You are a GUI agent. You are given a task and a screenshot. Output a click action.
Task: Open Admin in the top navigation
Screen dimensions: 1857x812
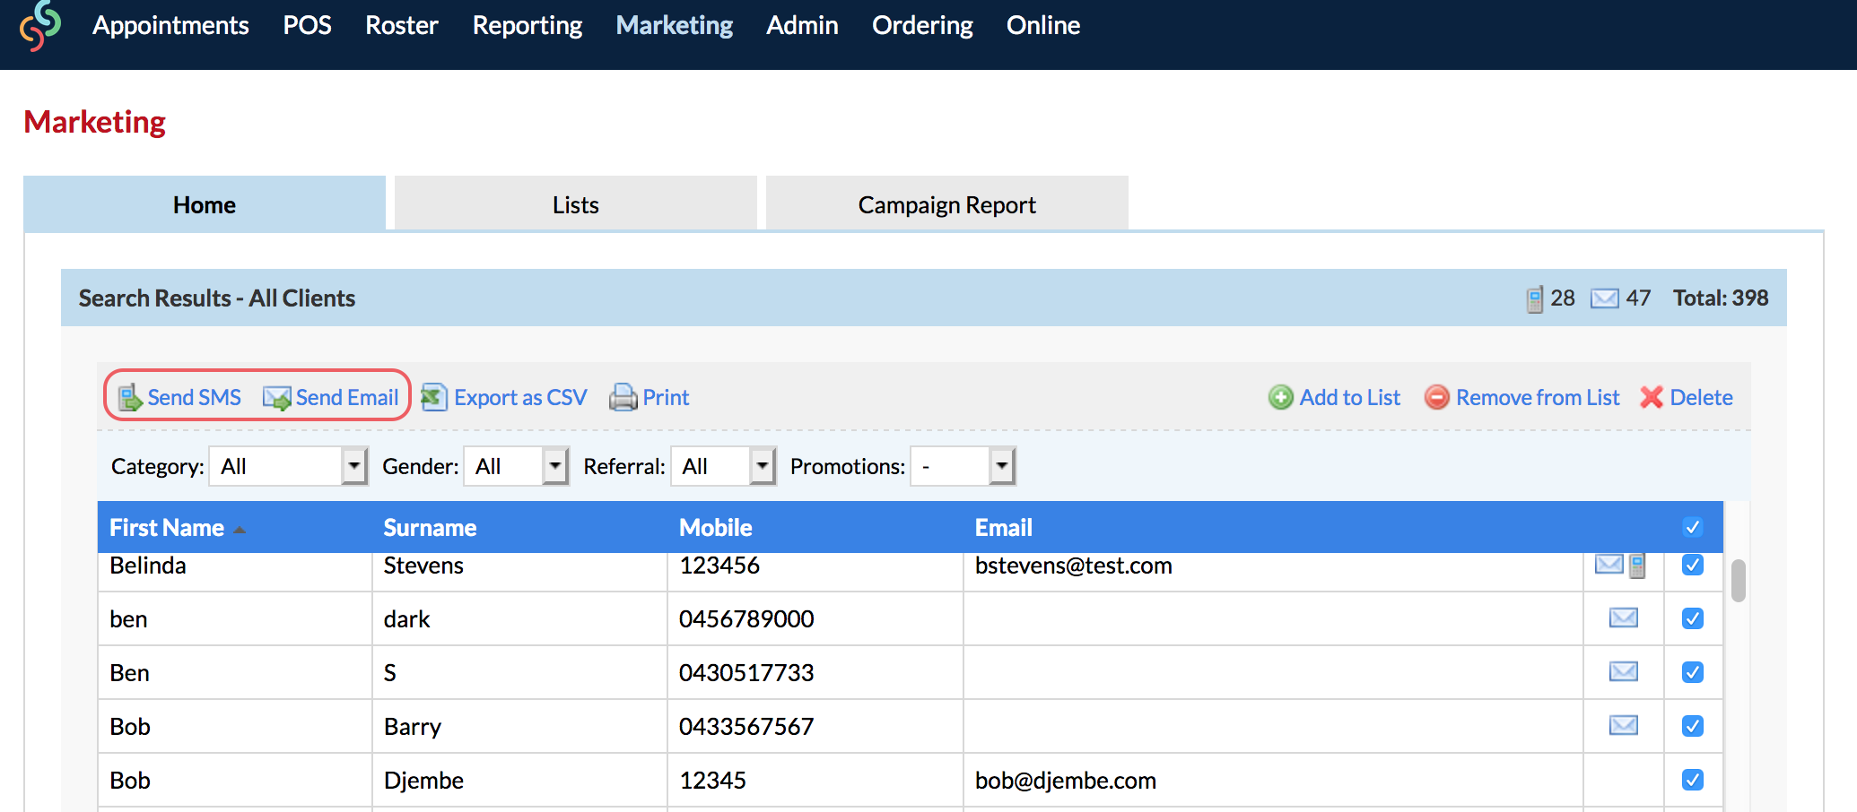[x=802, y=25]
